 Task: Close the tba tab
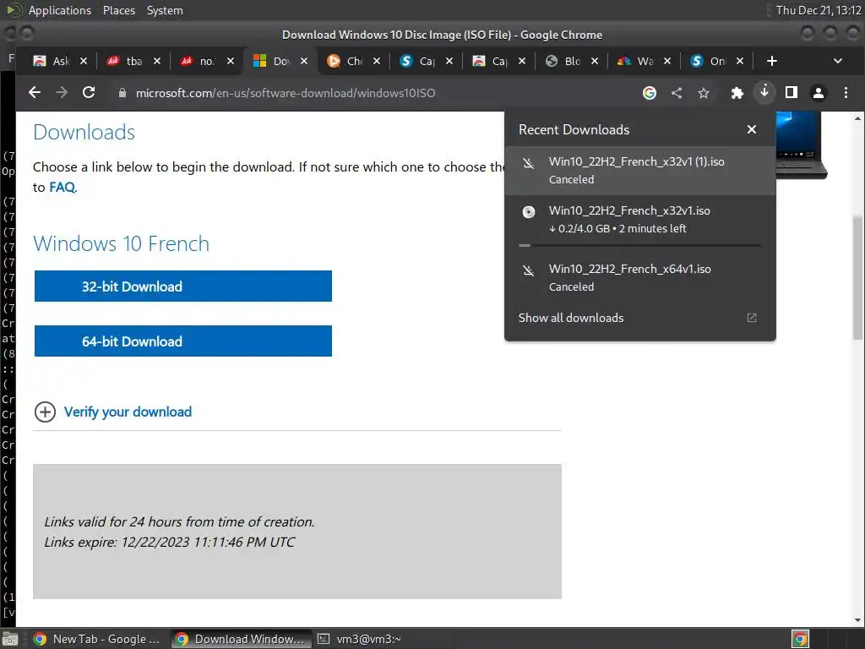pyautogui.click(x=156, y=61)
